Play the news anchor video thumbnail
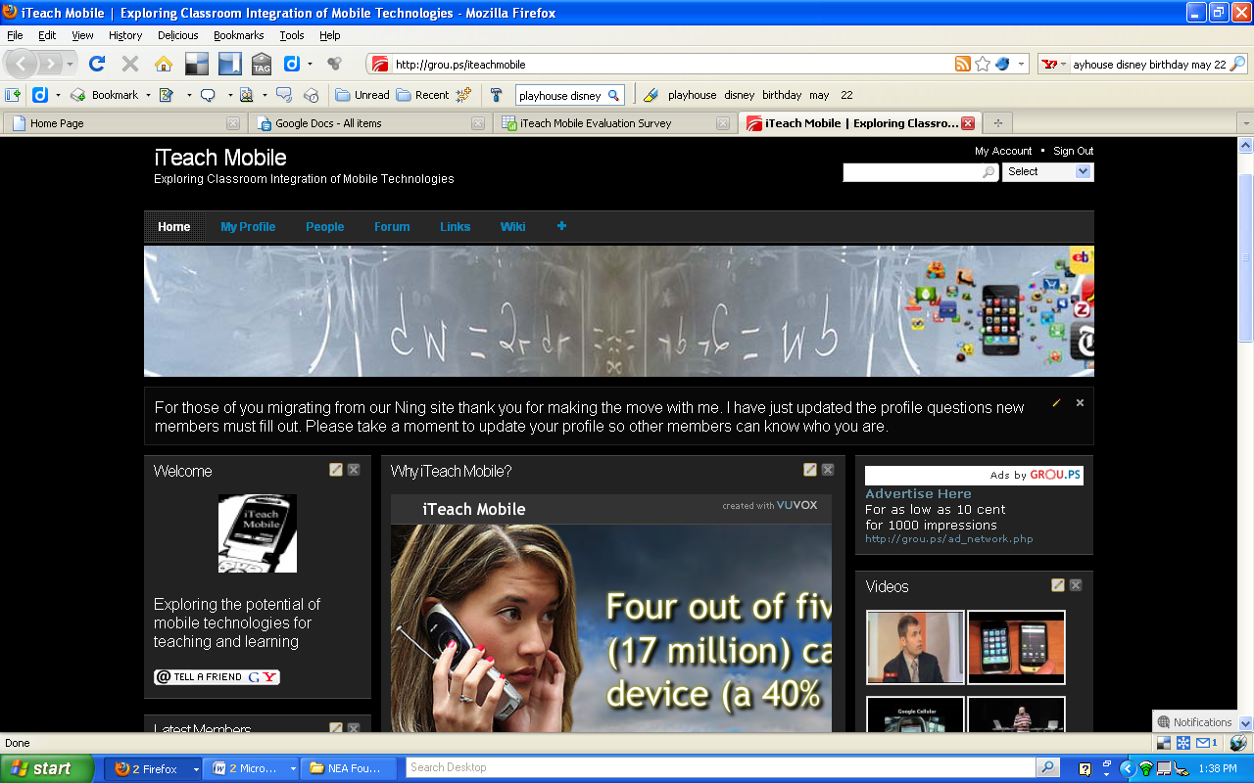Image resolution: width=1254 pixels, height=783 pixels. (915, 647)
